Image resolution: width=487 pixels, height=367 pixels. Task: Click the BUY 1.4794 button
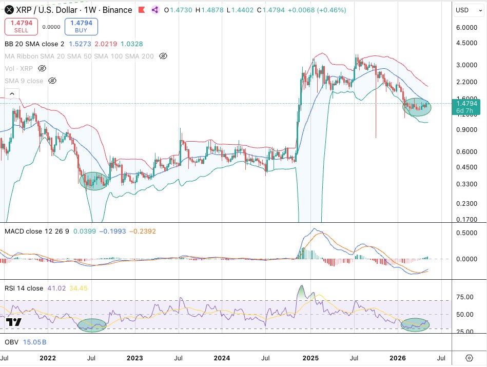(x=81, y=26)
